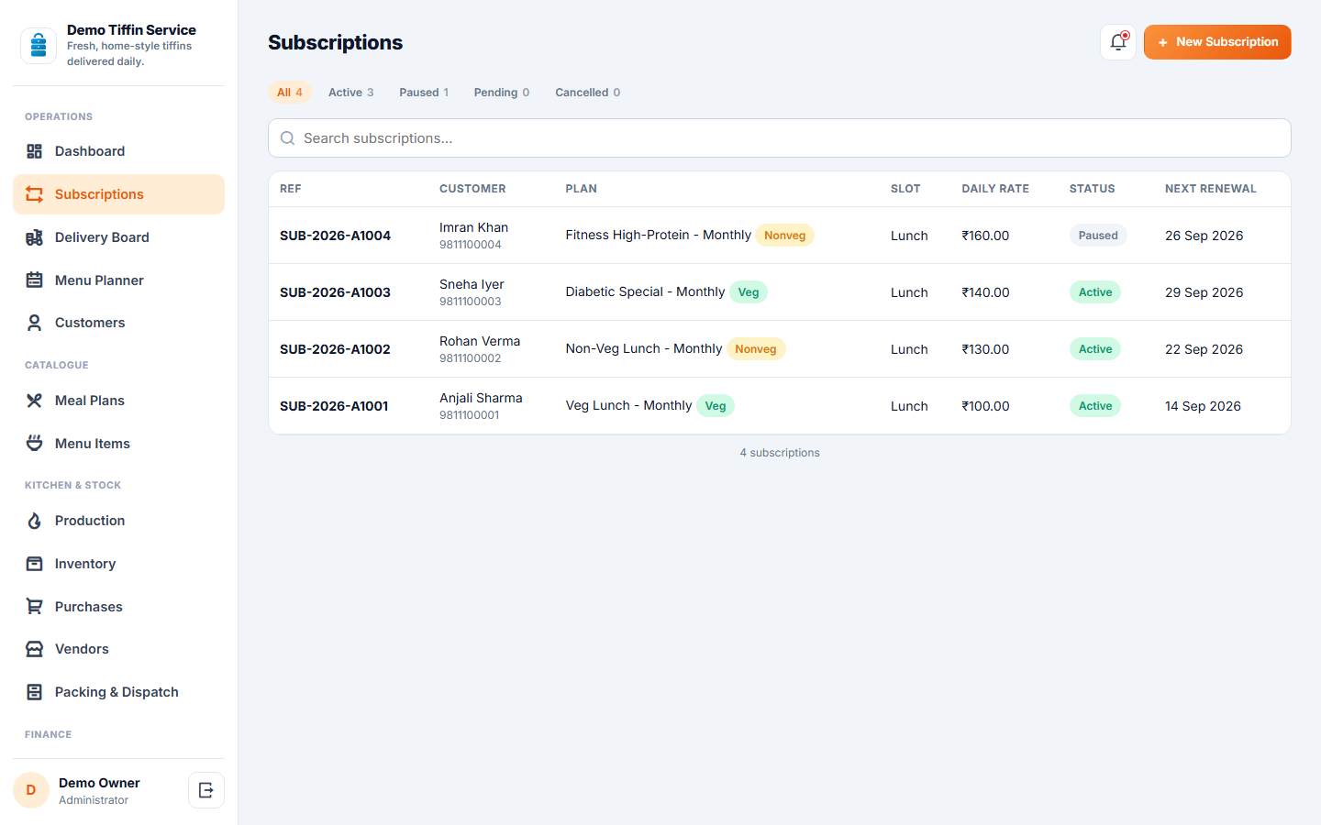Show Paused subscriptions tab
The image size is (1321, 825).
(424, 93)
